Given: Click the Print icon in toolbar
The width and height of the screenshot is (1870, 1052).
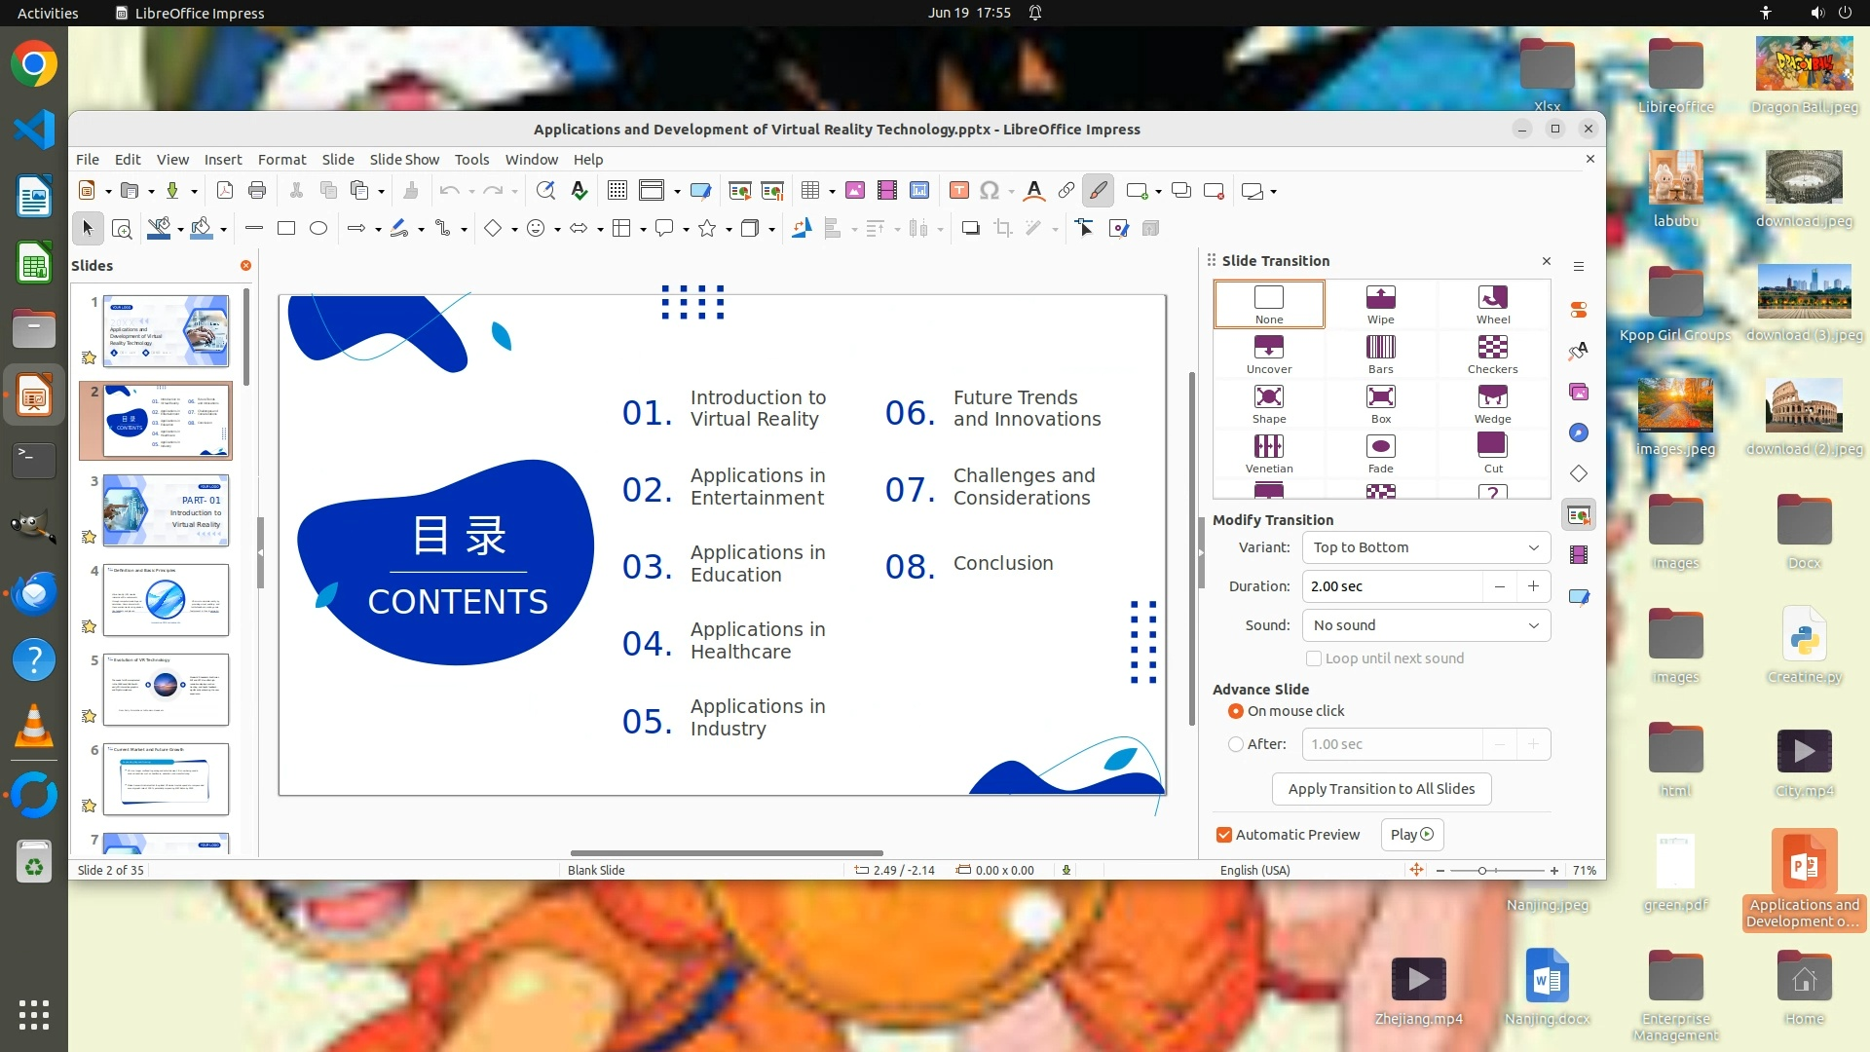Looking at the screenshot, I should point(257,191).
